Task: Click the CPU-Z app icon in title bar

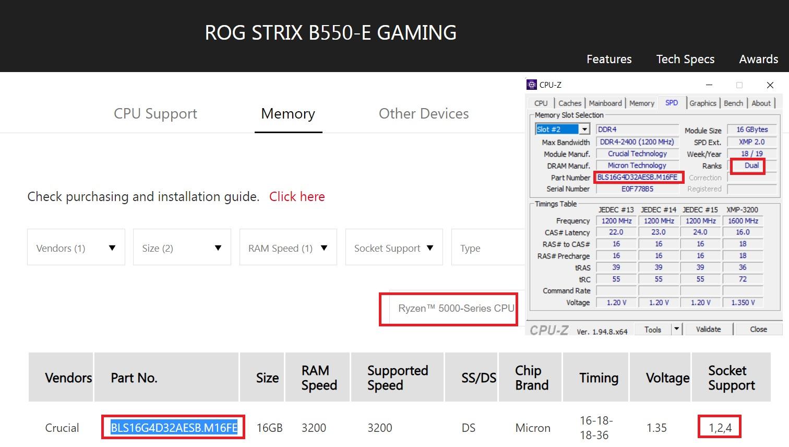Action: [x=532, y=85]
